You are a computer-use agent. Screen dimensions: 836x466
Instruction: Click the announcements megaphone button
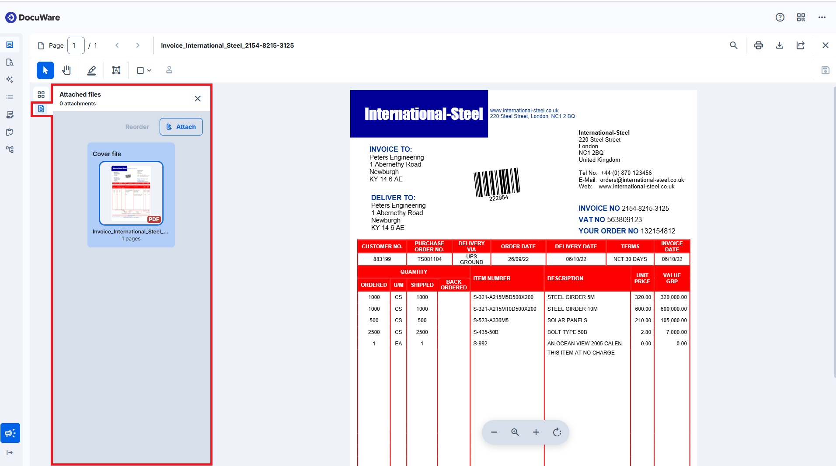coord(10,433)
